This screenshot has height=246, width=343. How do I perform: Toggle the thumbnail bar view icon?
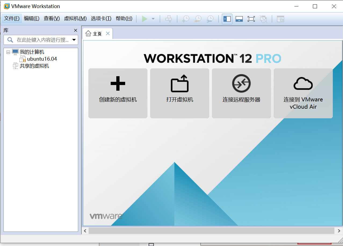(239, 19)
